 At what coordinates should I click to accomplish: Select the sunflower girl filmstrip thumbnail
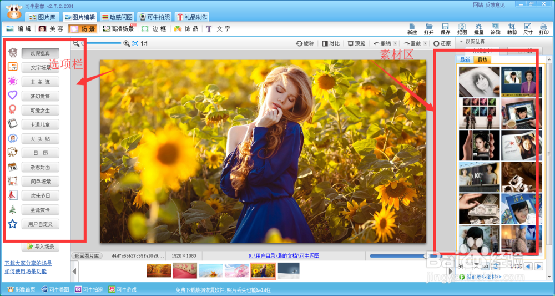[x=263, y=271]
